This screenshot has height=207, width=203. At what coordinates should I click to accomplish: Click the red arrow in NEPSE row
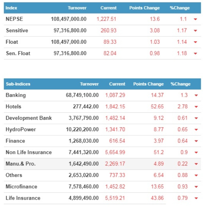[195, 19]
